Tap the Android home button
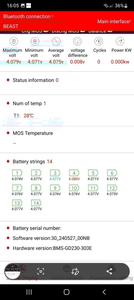This screenshot has height=300, width=134. [x=66, y=292]
